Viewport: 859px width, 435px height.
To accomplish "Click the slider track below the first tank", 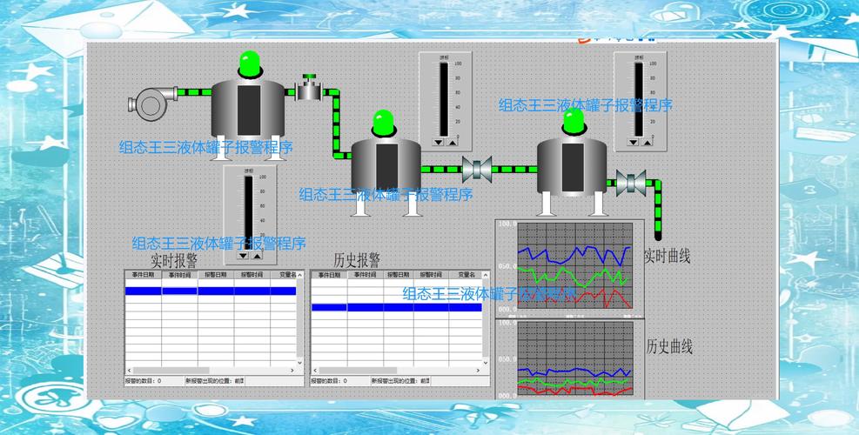I will [249, 212].
